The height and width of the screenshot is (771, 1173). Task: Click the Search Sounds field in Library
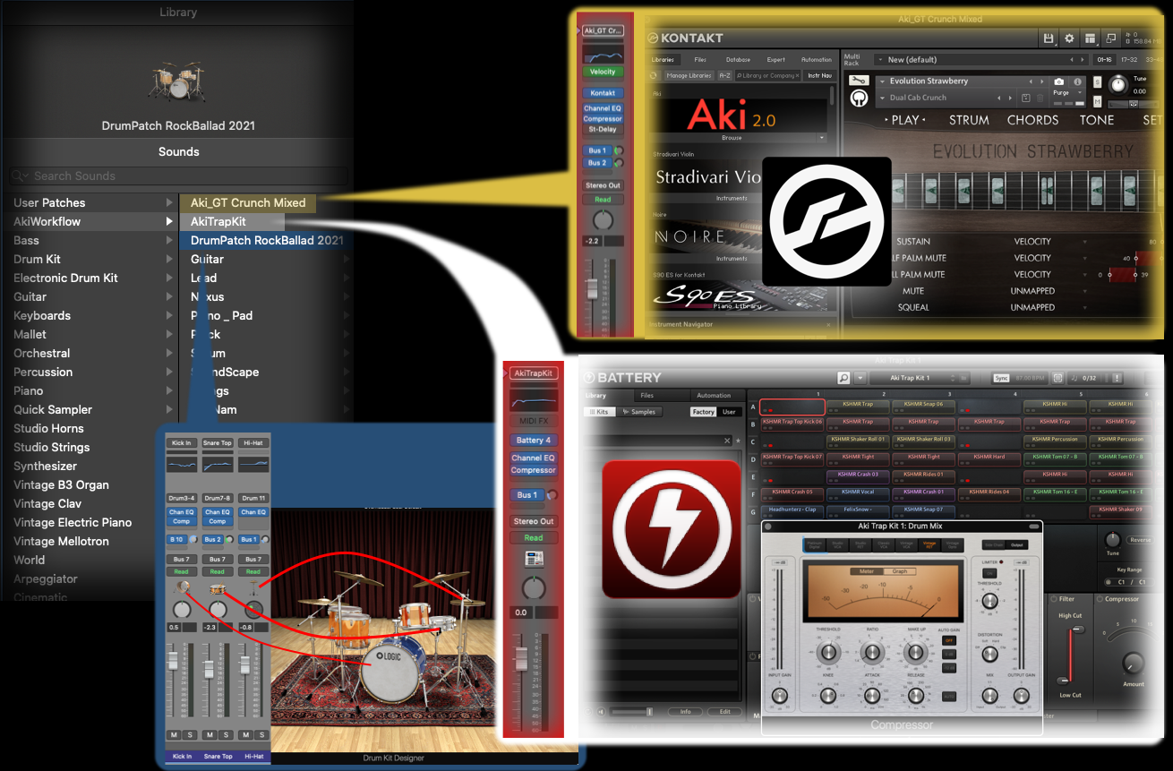click(x=178, y=176)
